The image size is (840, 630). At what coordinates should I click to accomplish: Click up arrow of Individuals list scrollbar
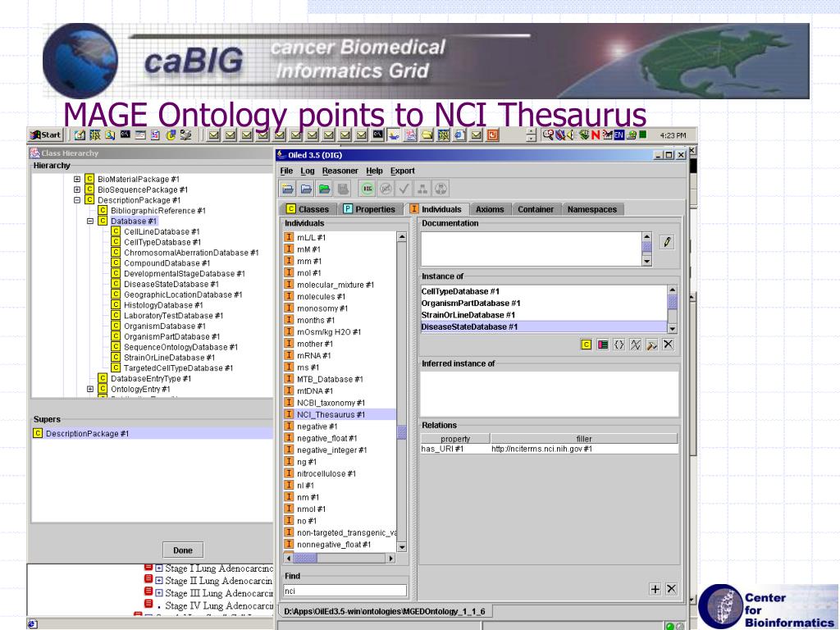tap(402, 236)
